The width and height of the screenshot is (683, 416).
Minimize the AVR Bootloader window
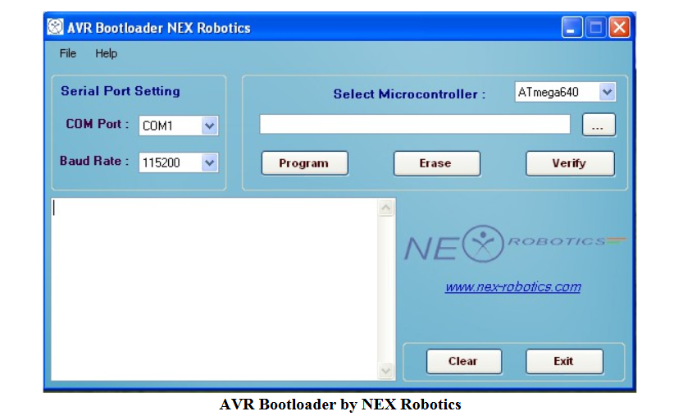coord(572,28)
